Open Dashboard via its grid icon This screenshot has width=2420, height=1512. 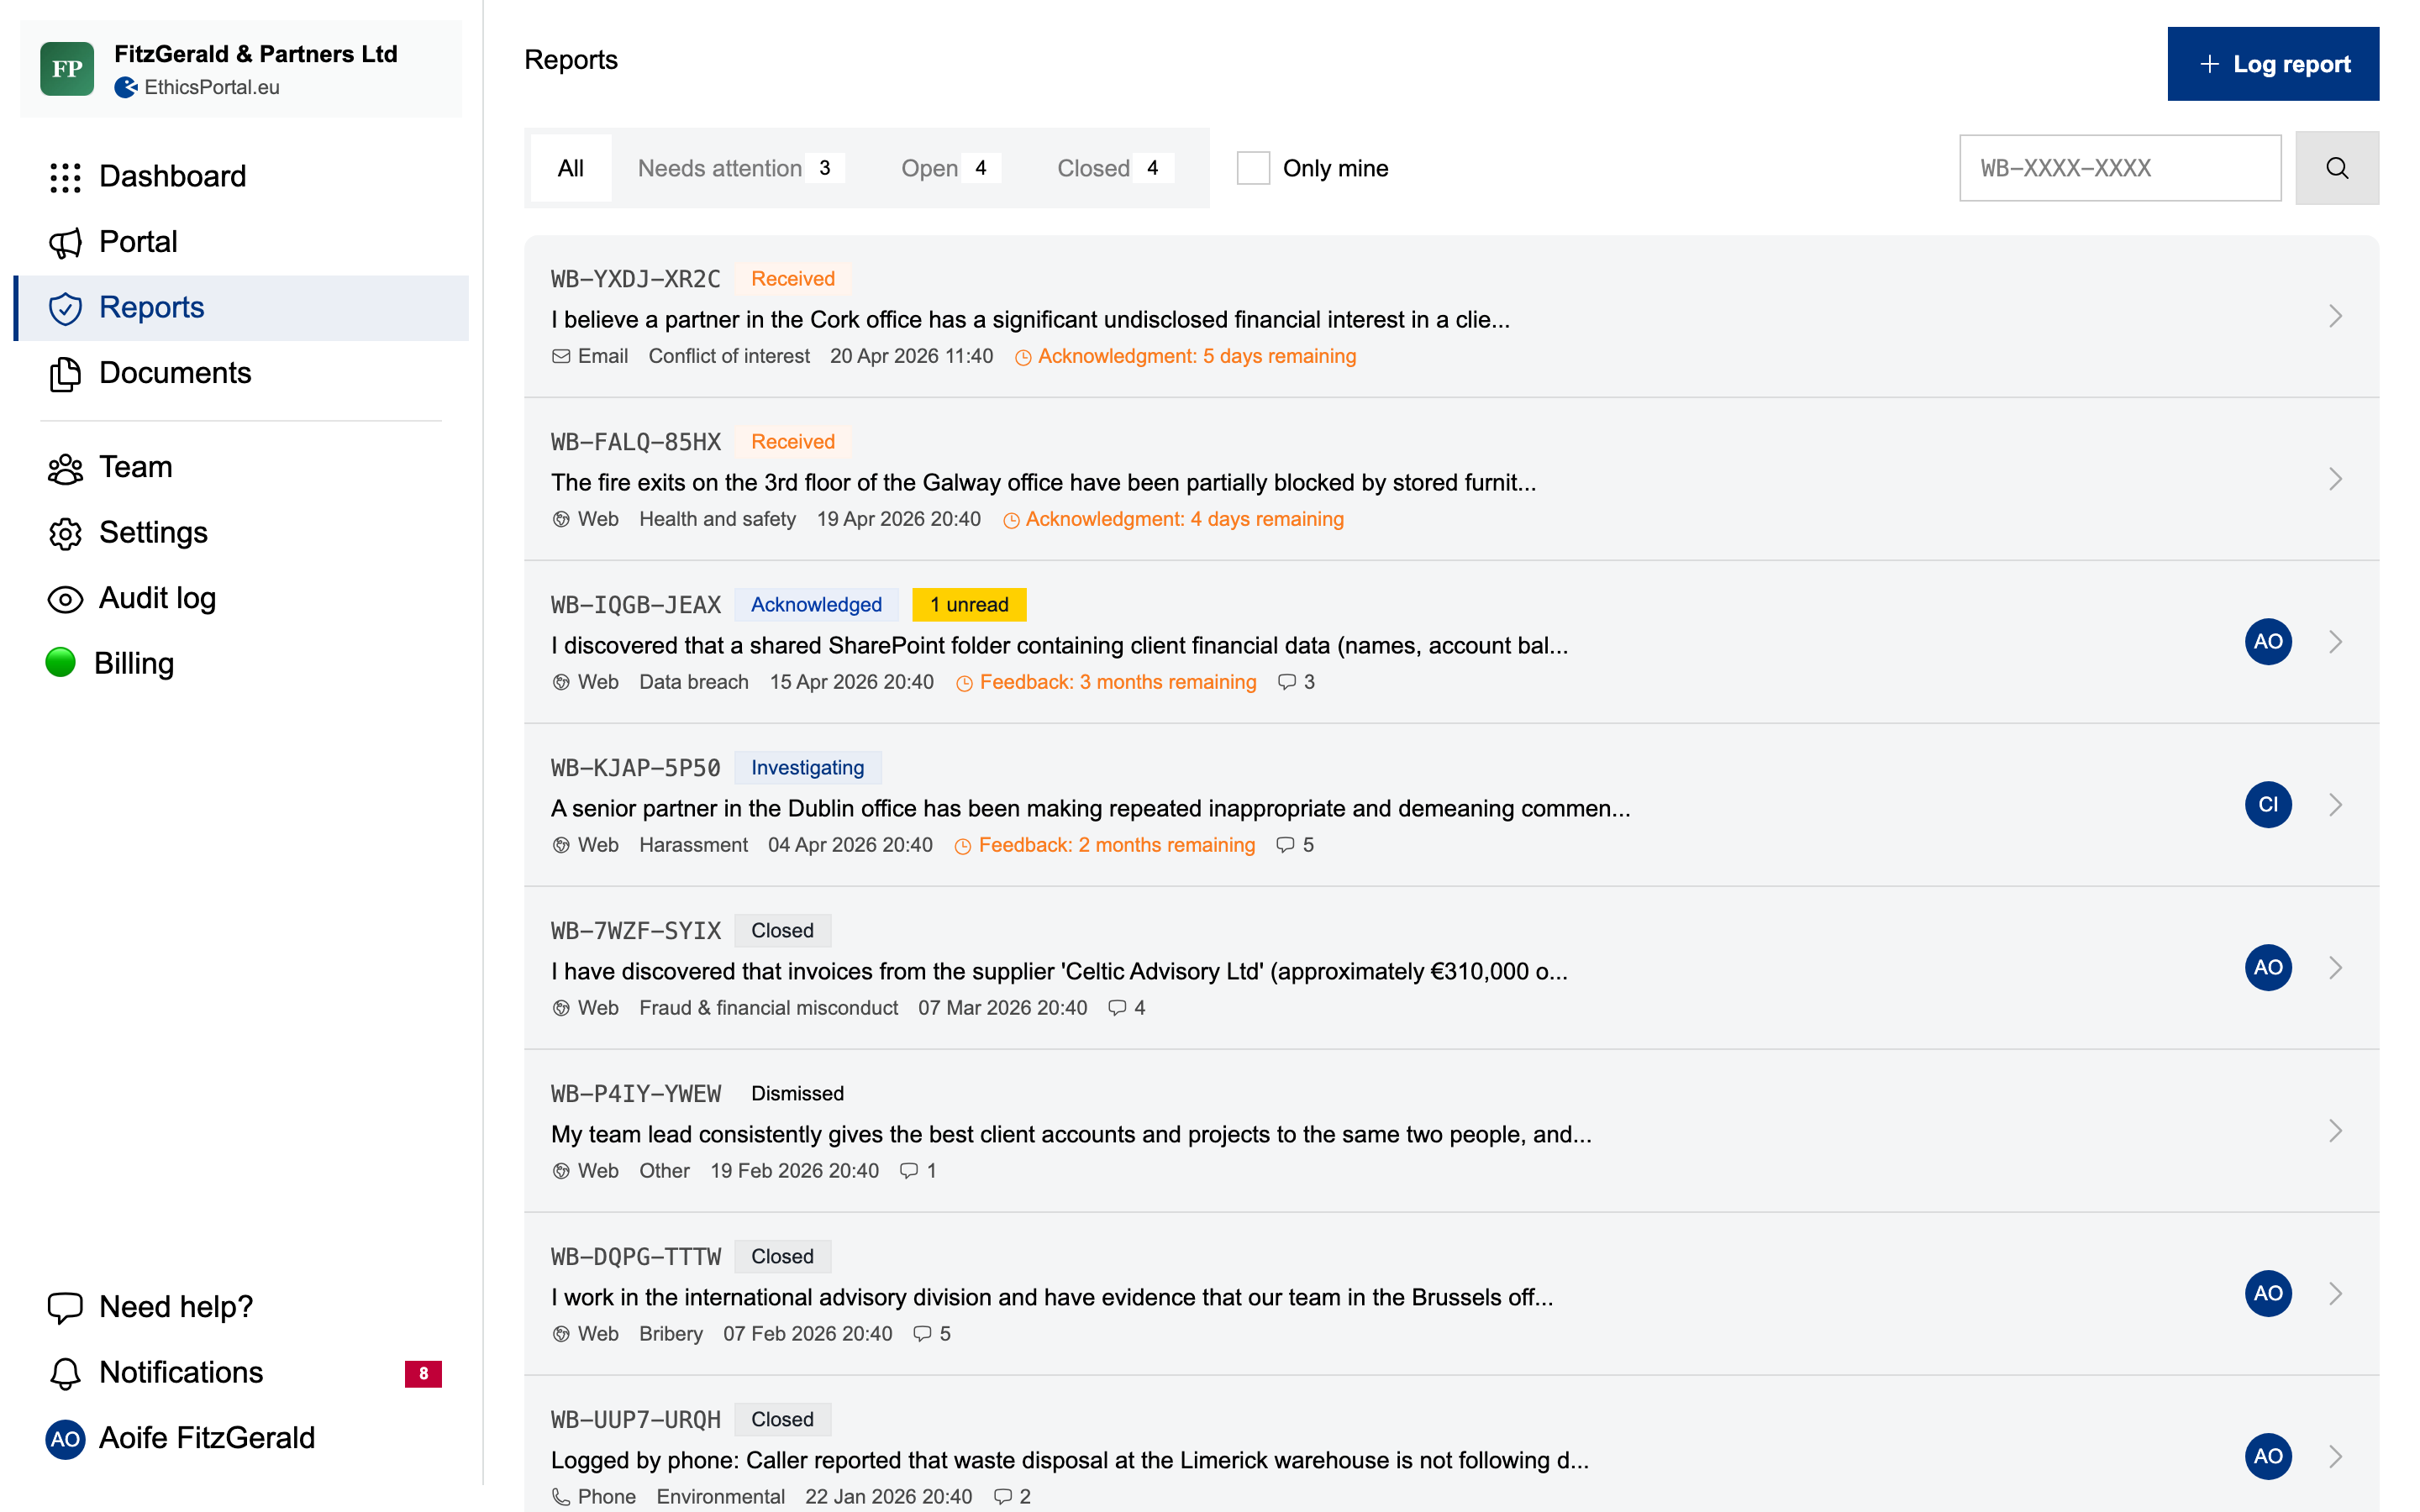point(65,177)
